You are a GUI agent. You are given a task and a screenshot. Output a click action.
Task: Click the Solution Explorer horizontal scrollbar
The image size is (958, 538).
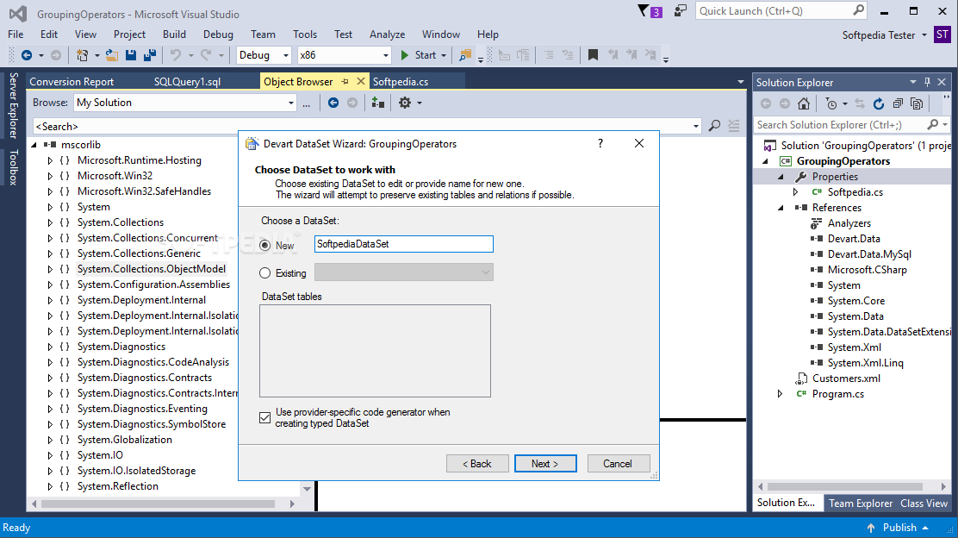[844, 486]
